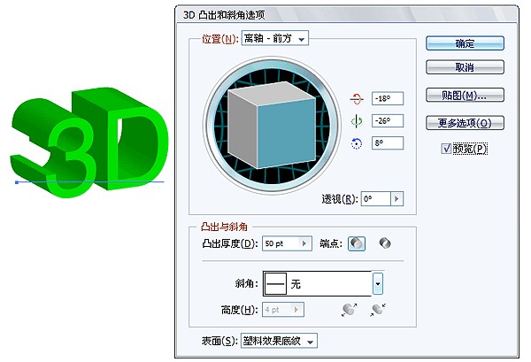Image resolution: width=531 pixels, height=362 pixels.
Task: Select bevel extent out icon
Action: point(350,309)
